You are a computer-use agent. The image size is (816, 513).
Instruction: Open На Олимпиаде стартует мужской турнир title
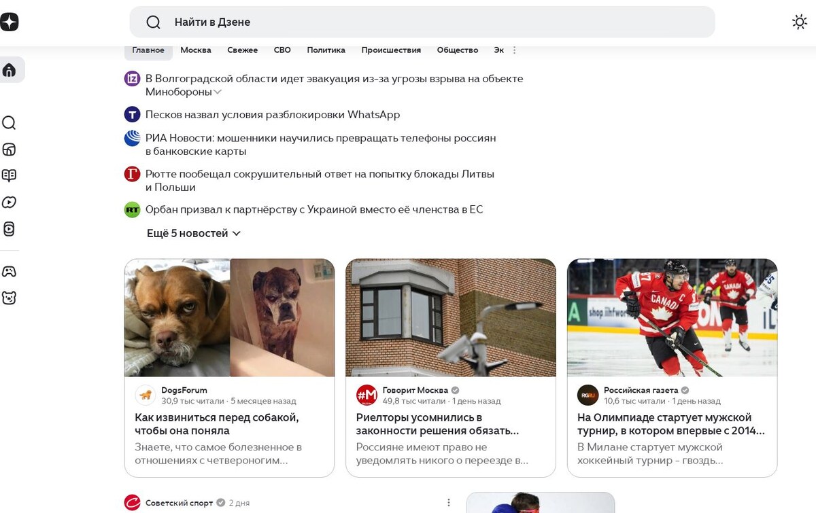[671, 424]
